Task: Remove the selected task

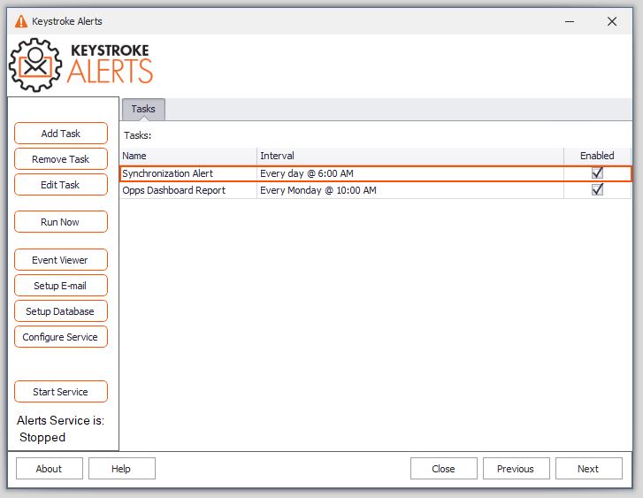Action: pyautogui.click(x=61, y=159)
